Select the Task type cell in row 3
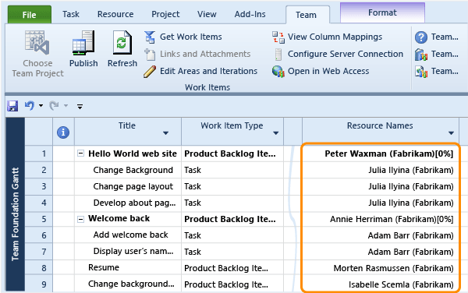Image resolution: width=468 pixels, height=293 pixels. 232,186
